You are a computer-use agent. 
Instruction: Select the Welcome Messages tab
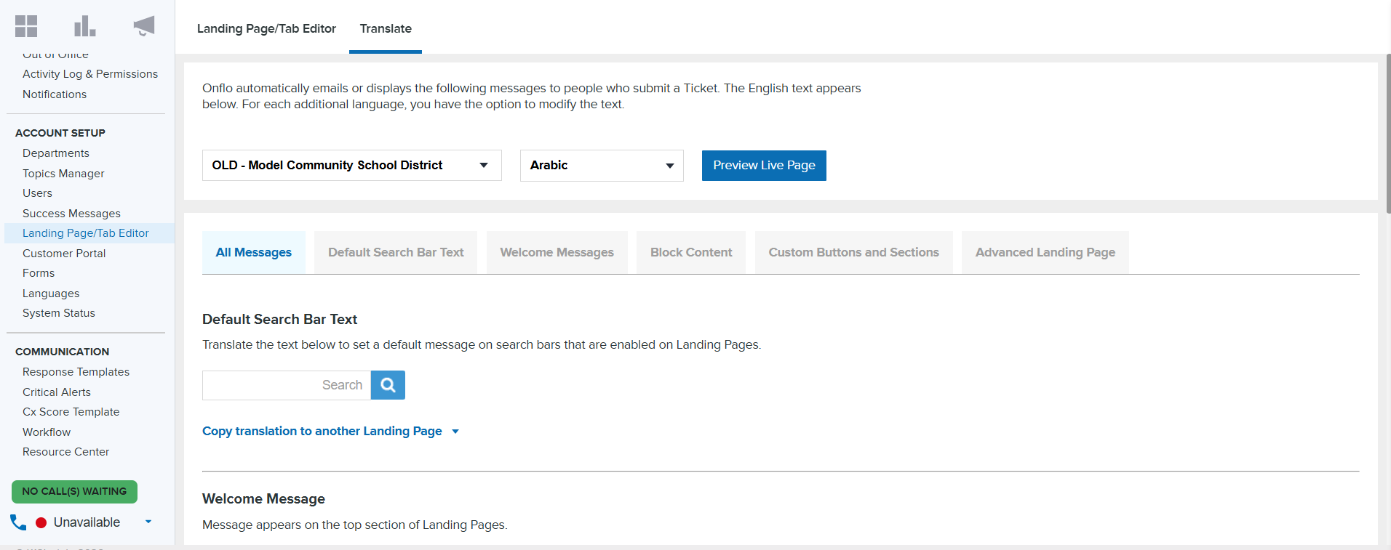tap(557, 252)
